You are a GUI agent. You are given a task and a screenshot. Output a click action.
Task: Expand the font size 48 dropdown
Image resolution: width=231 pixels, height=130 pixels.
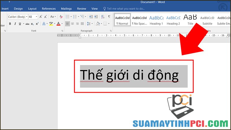tap(36, 17)
